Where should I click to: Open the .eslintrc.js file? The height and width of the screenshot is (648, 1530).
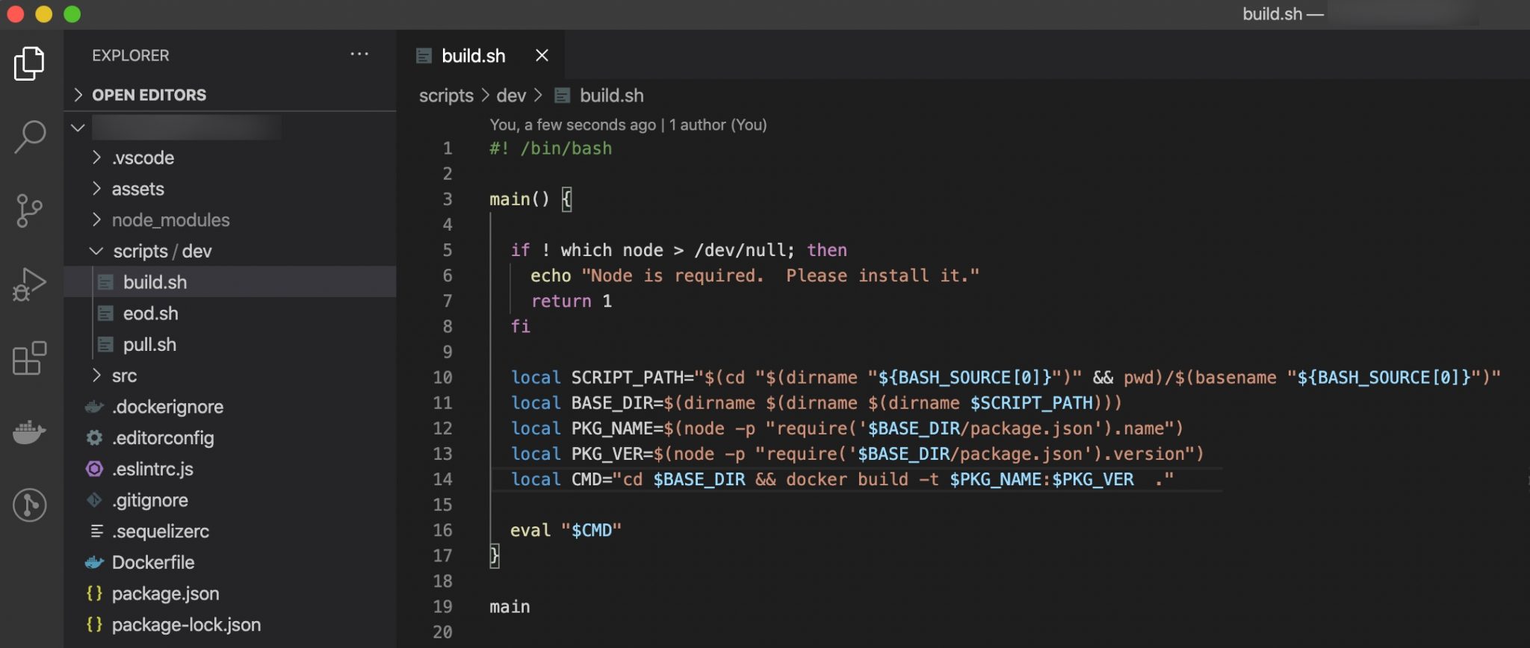[x=230, y=470]
